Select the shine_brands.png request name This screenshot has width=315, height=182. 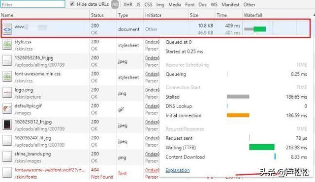tap(33, 154)
